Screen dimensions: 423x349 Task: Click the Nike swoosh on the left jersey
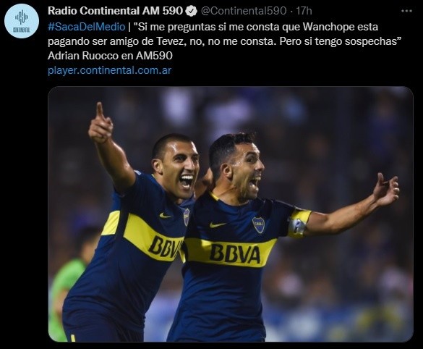[165, 216]
